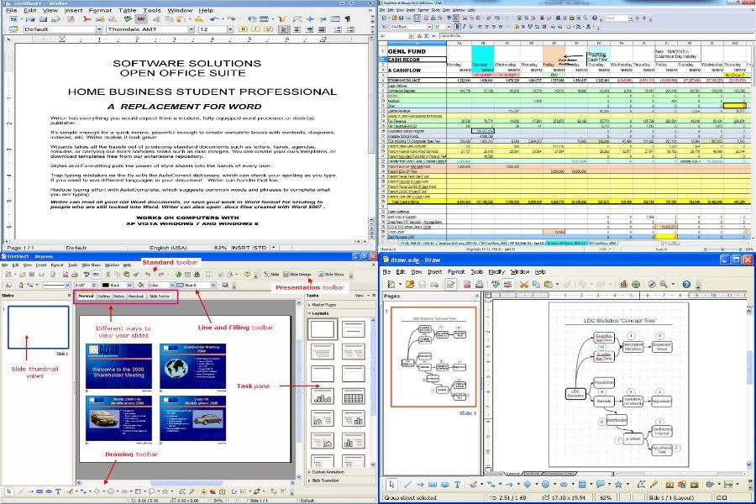Image resolution: width=756 pixels, height=504 pixels.
Task: Click the Open file icon in Draw toolbar
Action: [409, 285]
